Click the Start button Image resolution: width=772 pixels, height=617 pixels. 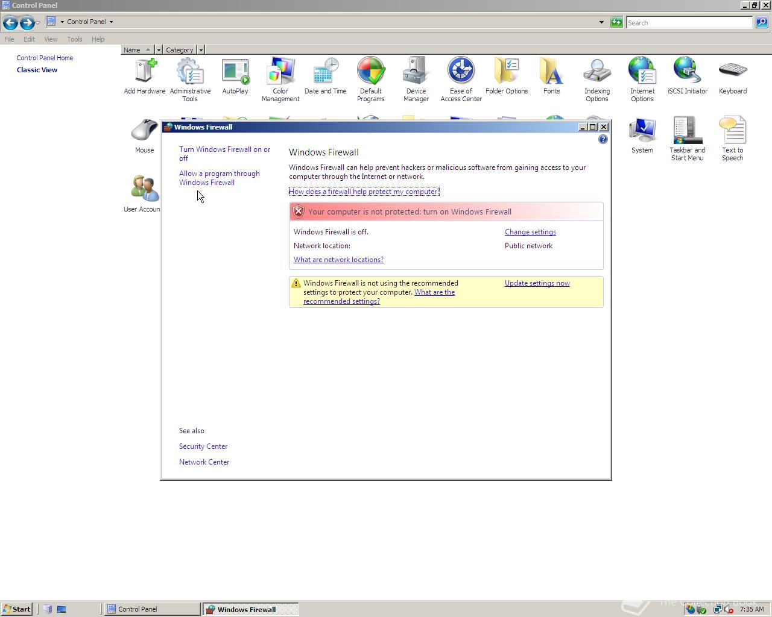17,609
